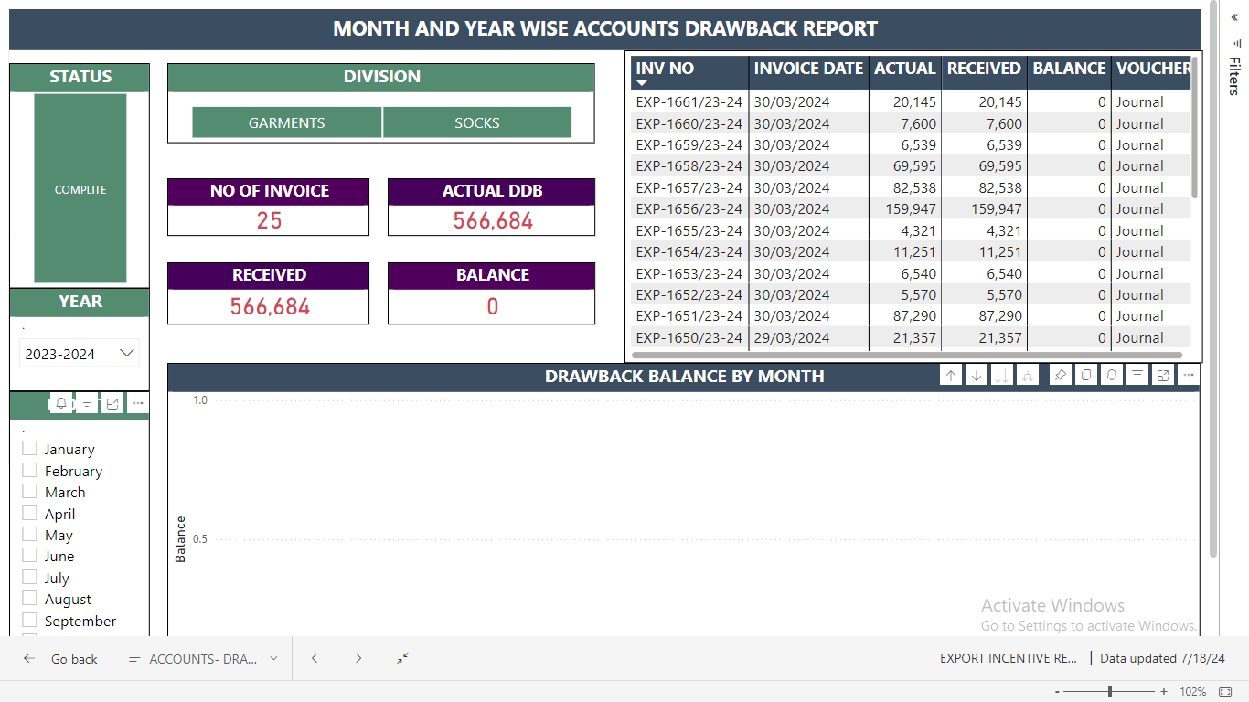The image size is (1249, 702).
Task: Show filters affecting the month slicer
Action: (87, 403)
